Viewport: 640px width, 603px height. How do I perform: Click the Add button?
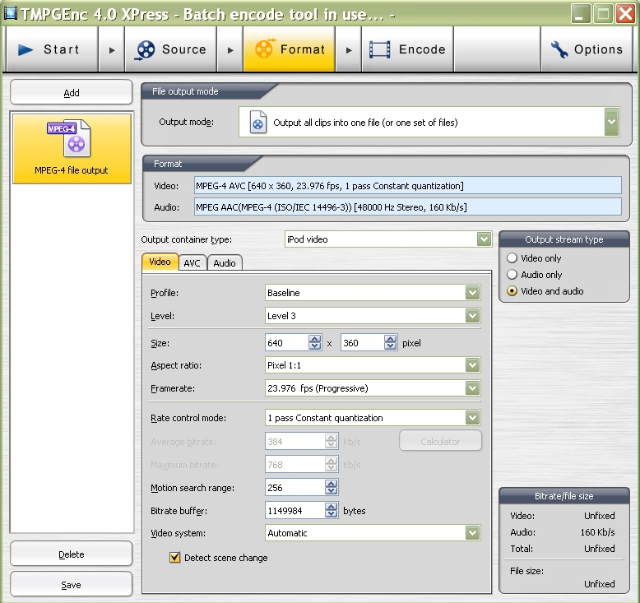coord(72,93)
